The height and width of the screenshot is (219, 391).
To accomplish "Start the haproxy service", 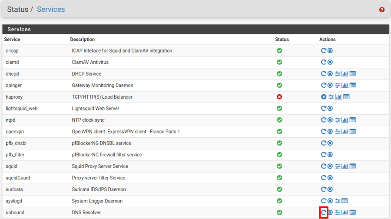I will [x=324, y=97].
